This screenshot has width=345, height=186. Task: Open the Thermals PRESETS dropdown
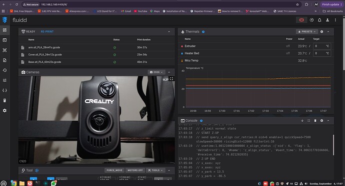click(306, 31)
